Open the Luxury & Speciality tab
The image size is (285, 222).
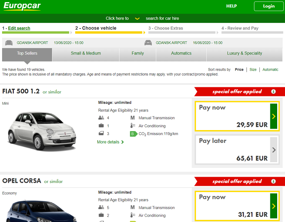[x=244, y=55]
